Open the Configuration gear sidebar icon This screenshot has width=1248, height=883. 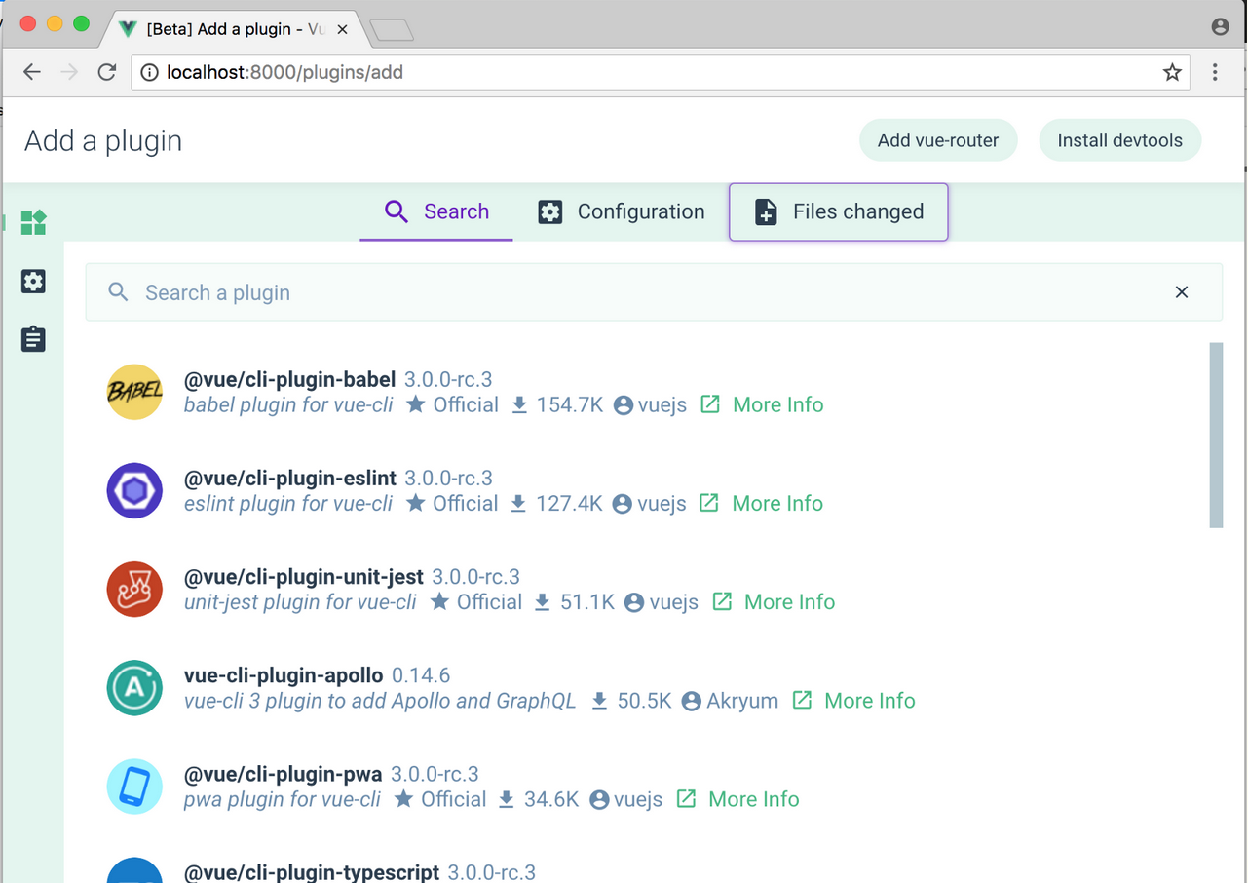point(33,282)
